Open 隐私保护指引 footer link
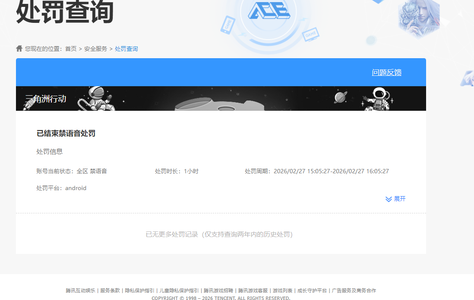Viewport: 474px width, 300px height. click(x=140, y=291)
